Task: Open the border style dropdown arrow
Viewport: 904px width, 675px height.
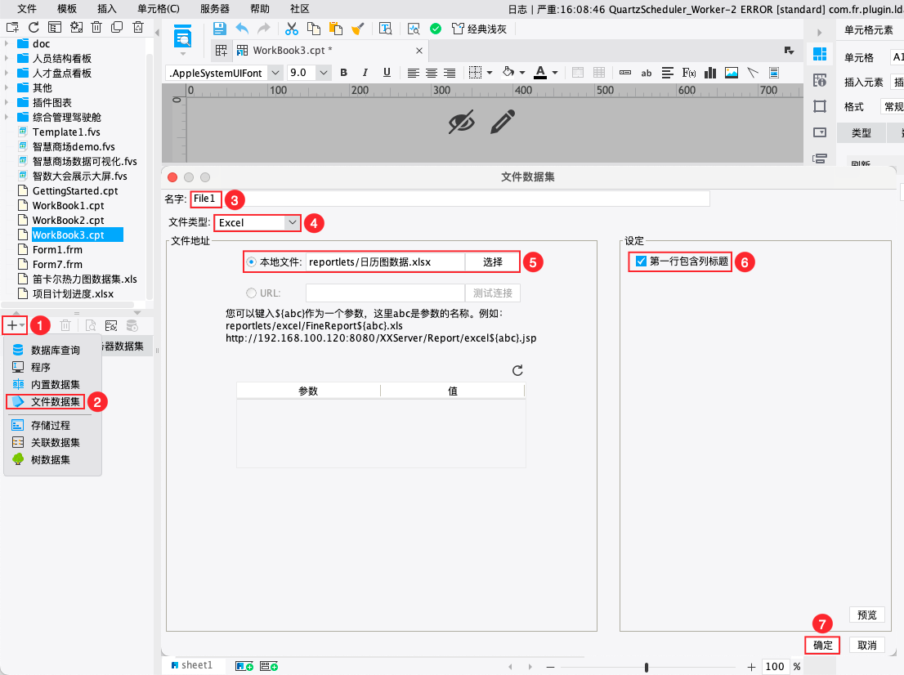Action: point(490,73)
